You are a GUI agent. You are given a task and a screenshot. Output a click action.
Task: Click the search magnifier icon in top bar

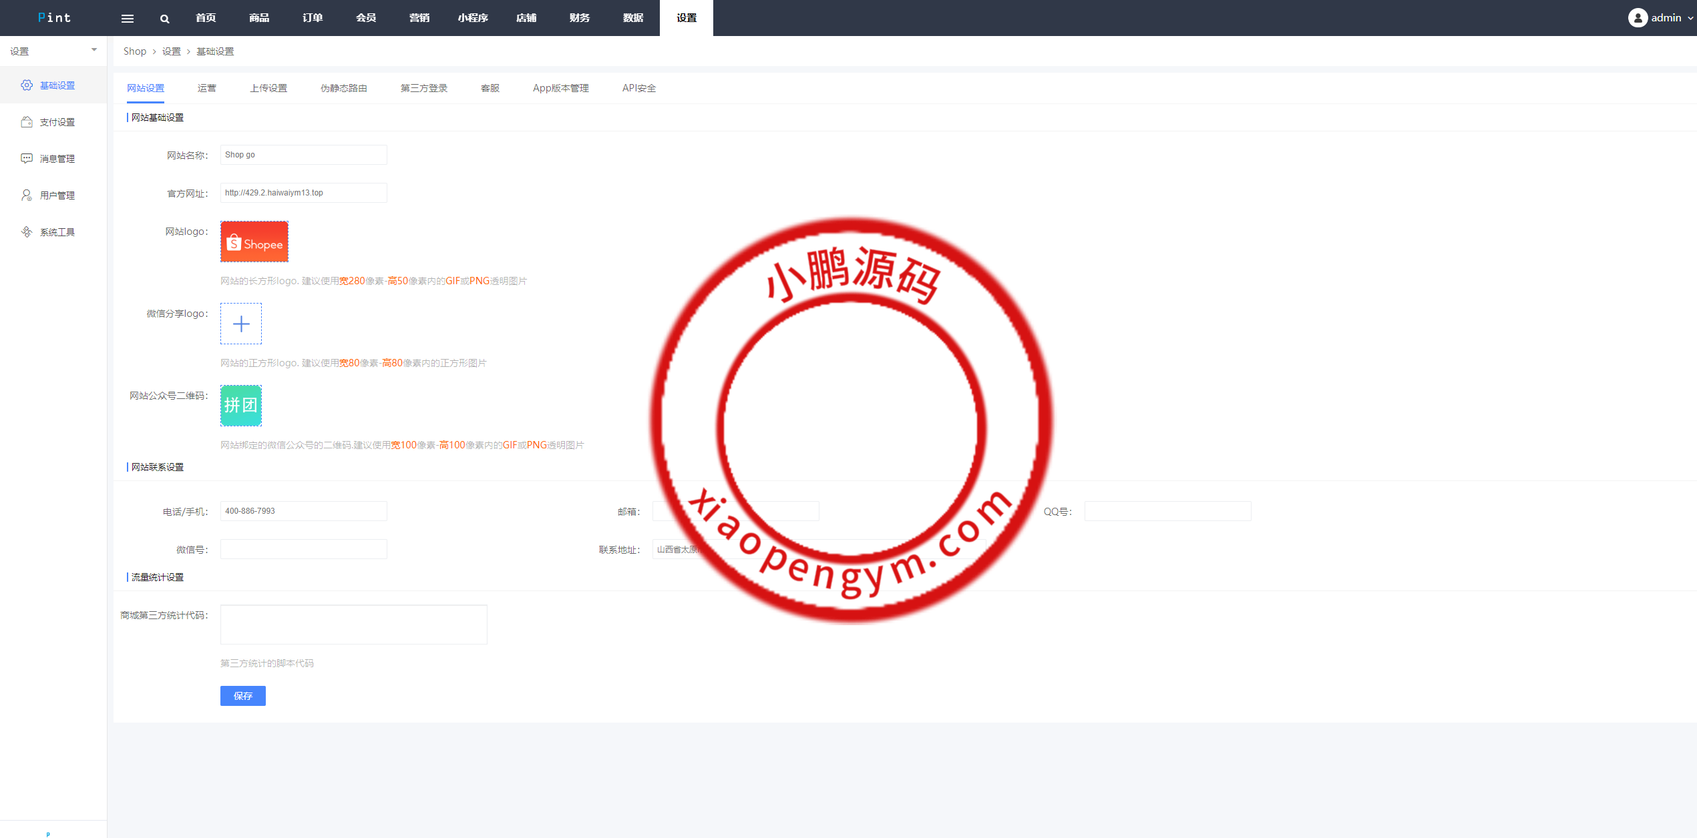[x=164, y=18]
